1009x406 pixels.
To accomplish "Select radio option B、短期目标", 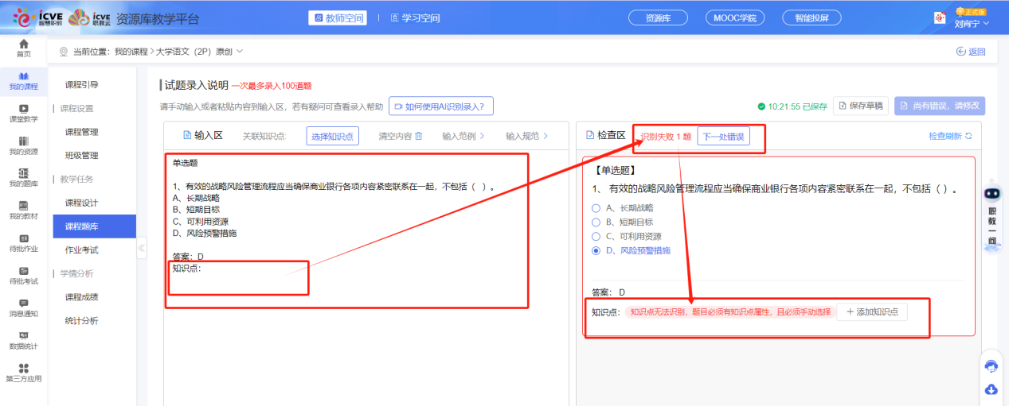I will coord(596,222).
